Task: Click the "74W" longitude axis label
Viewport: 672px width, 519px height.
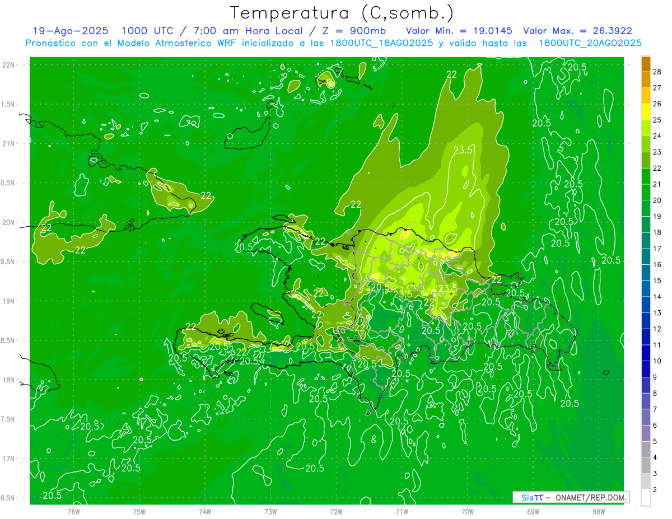Action: (x=205, y=511)
